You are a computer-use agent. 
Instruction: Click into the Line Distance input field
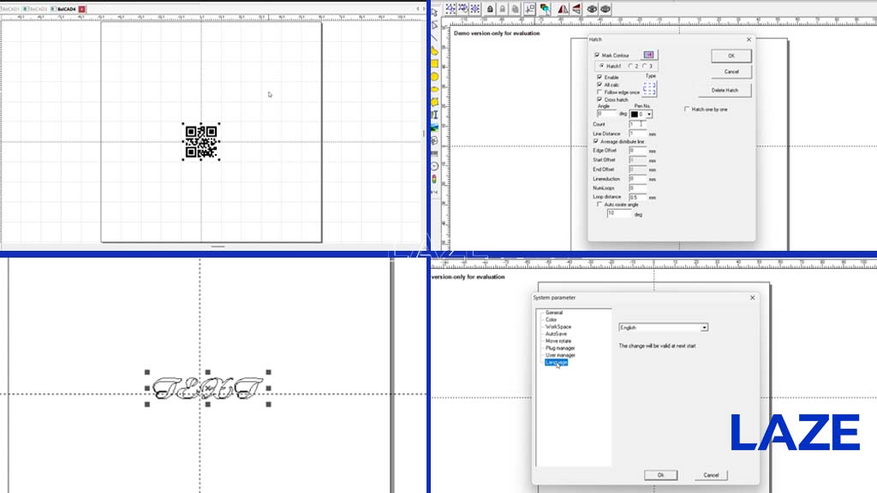637,134
